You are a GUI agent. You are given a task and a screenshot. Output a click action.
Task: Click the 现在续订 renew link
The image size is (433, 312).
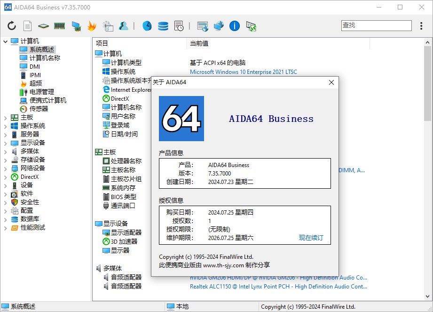click(311, 238)
